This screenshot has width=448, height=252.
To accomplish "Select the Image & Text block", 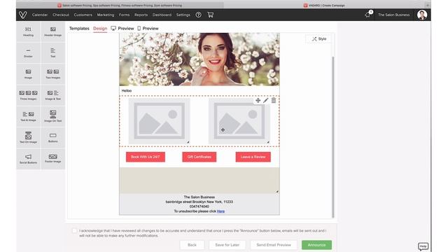I will click(53, 95).
